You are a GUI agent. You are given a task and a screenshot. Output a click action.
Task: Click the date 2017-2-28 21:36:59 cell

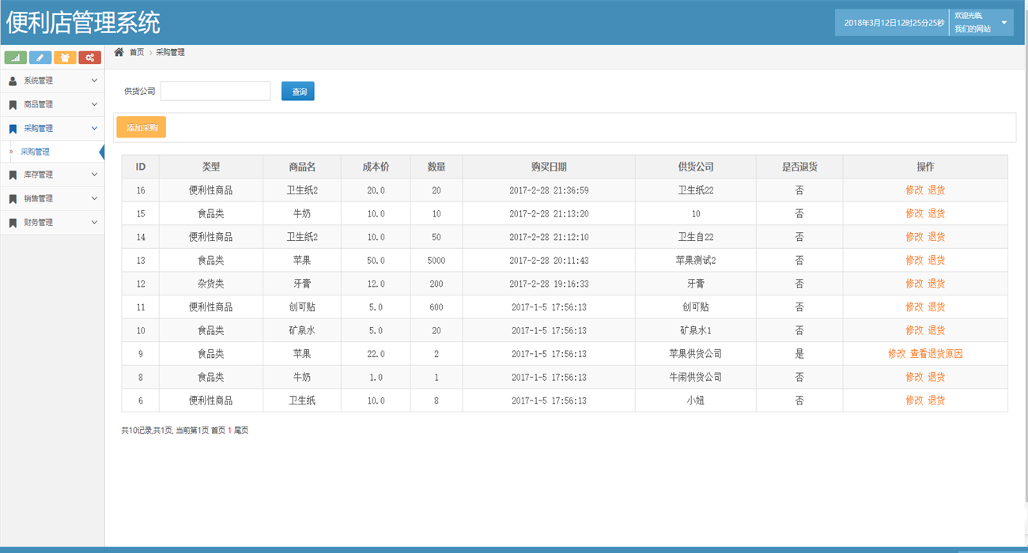pyautogui.click(x=549, y=190)
